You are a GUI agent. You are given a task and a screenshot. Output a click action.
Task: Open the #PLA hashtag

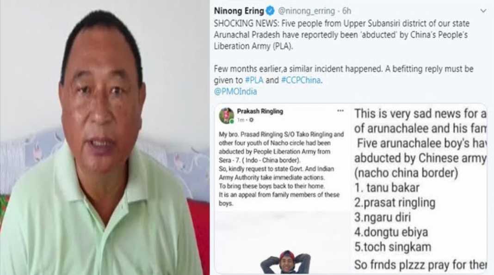point(254,80)
